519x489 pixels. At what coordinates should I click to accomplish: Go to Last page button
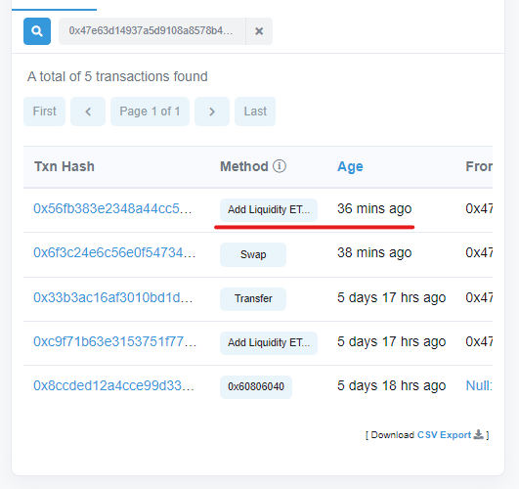(255, 111)
